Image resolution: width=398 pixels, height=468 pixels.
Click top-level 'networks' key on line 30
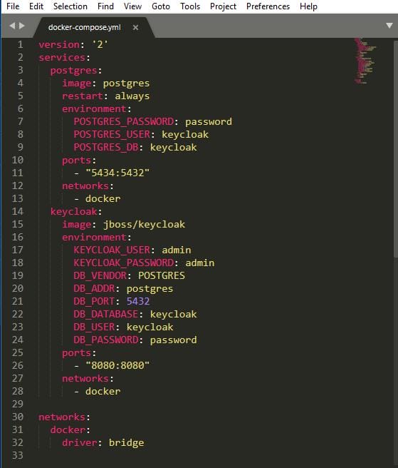62,417
